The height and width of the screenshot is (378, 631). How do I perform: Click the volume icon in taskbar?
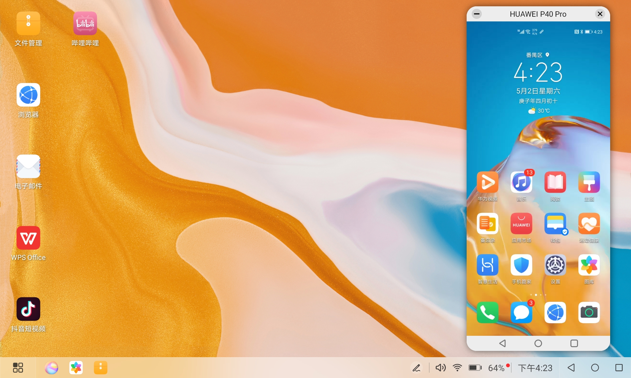(440, 368)
